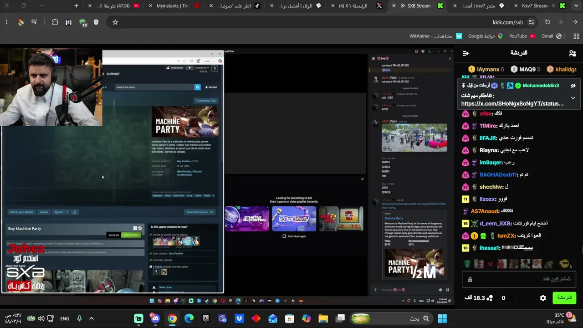The width and height of the screenshot is (583, 328).
Task: Open the GTA screenshot in Discord chat
Action: 414,138
